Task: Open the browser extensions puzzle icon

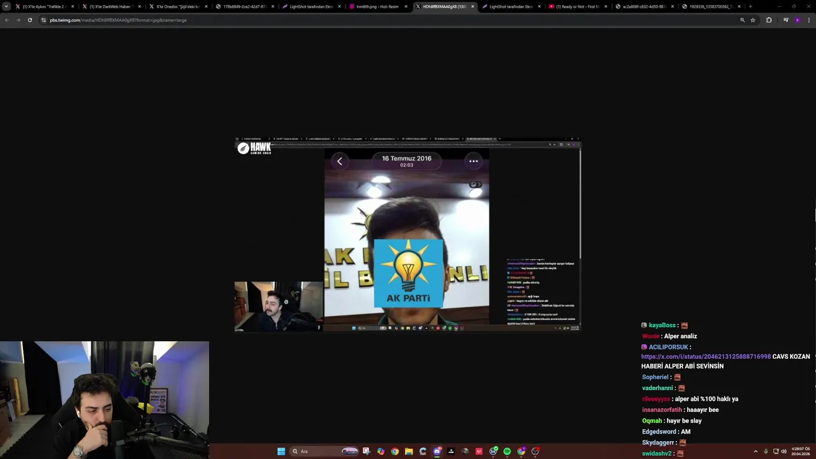Action: [x=769, y=20]
